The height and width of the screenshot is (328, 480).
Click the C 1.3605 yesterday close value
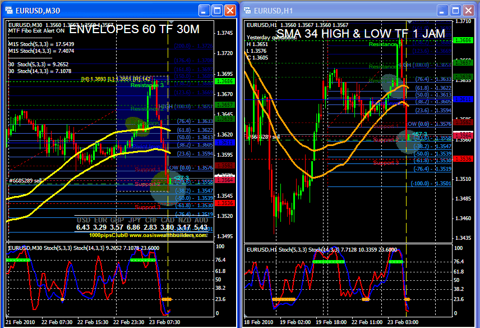[x=257, y=58]
